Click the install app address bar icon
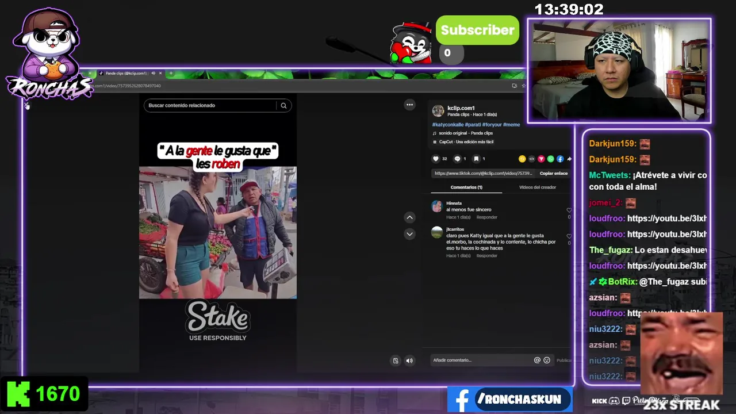 coord(514,86)
